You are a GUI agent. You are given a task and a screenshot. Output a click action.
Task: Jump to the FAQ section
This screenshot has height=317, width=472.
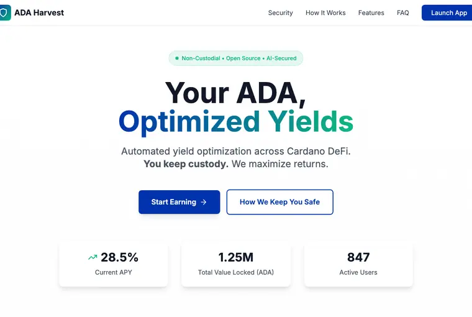click(403, 12)
